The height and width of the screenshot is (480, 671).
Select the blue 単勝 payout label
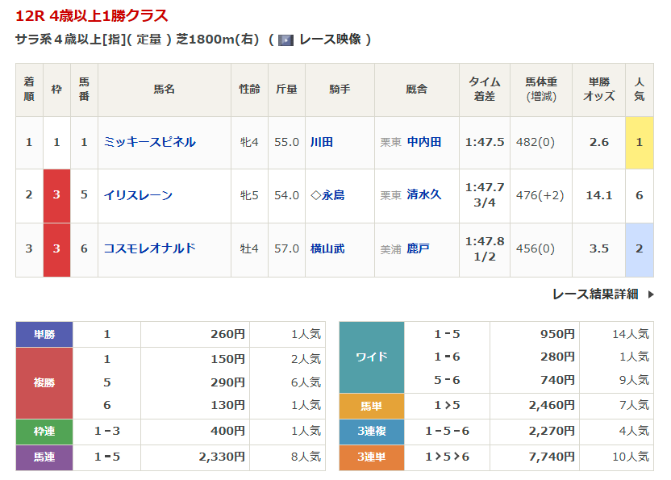click(x=44, y=335)
